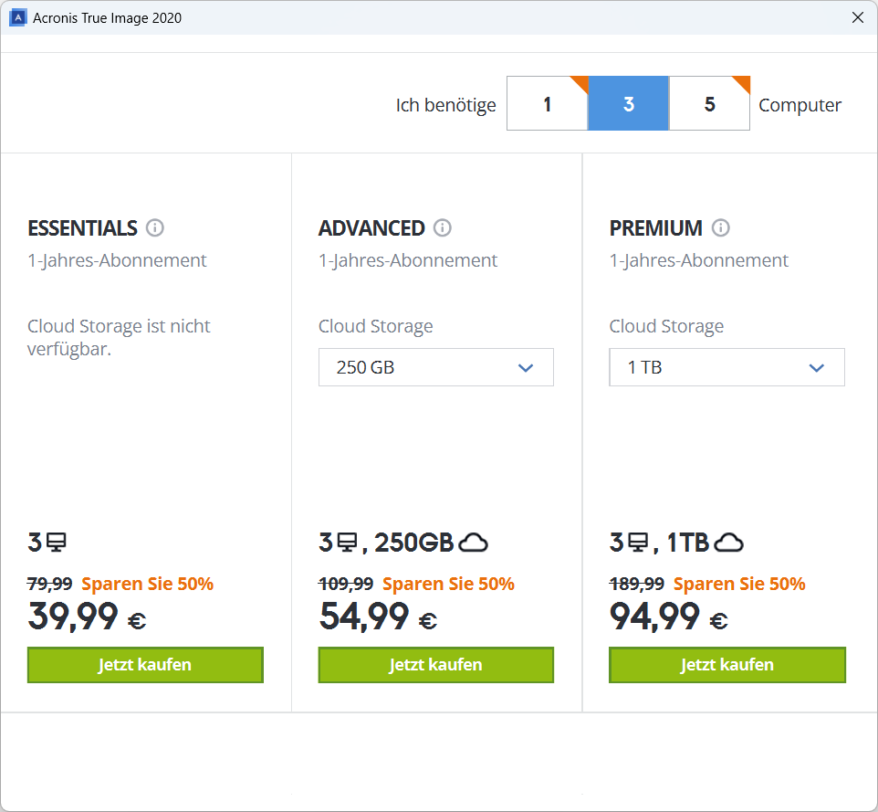Expand the Premium 1 TB storage dropdown
Viewport: 878px width, 812px height.
726,367
